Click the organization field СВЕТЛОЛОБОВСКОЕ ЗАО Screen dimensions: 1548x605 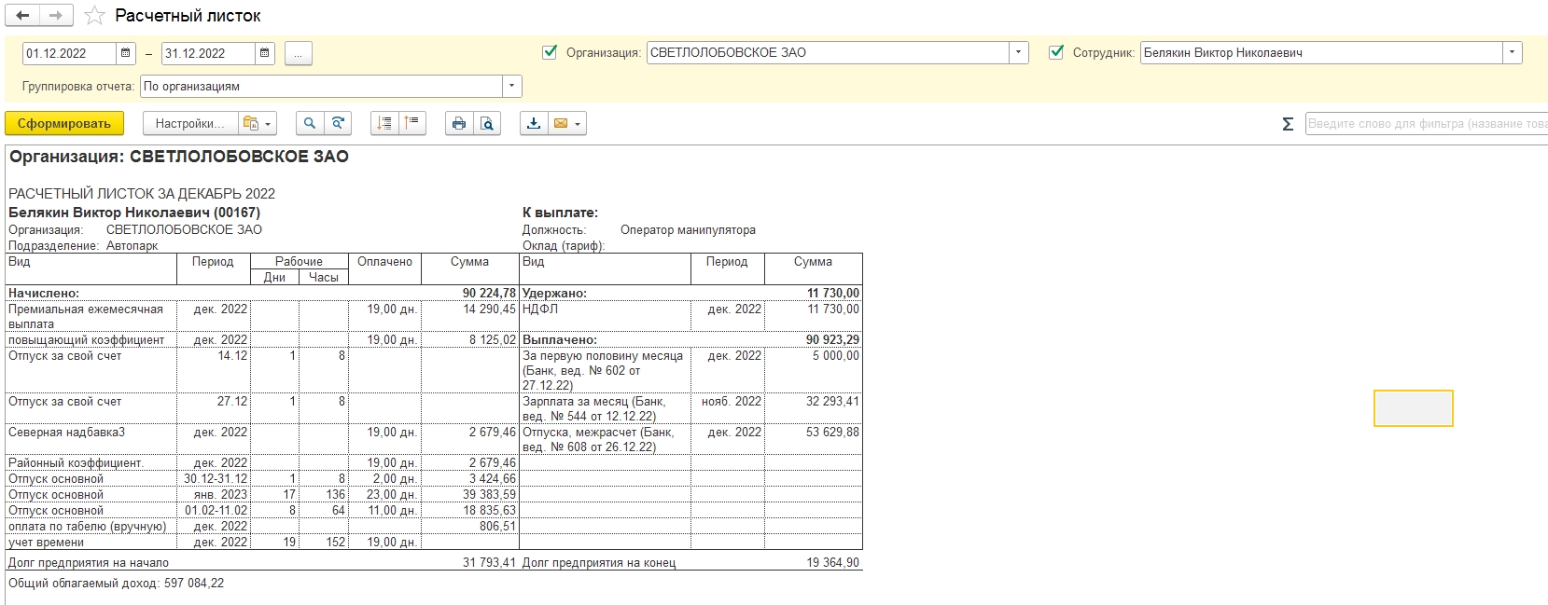pos(829,53)
